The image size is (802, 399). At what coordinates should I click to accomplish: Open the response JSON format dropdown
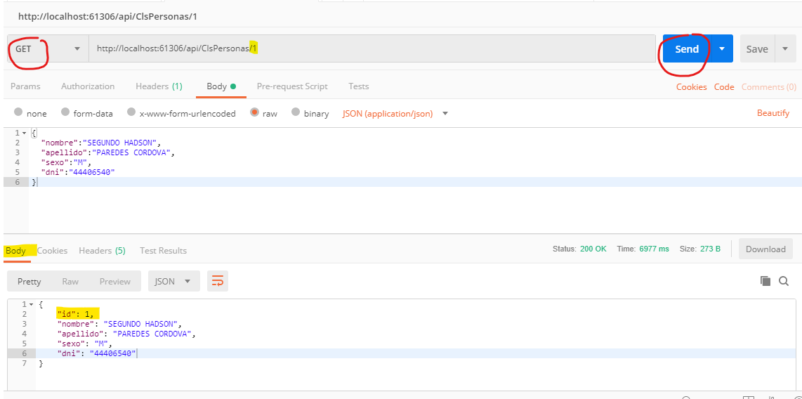point(173,282)
